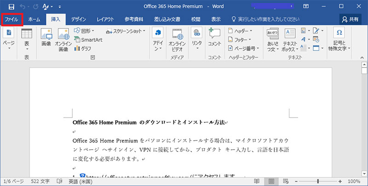Click the zoom slider handle
The height and width of the screenshot is (186, 368).
coord(318,181)
